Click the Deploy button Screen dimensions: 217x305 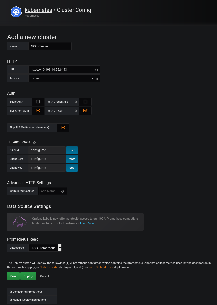click(x=28, y=276)
